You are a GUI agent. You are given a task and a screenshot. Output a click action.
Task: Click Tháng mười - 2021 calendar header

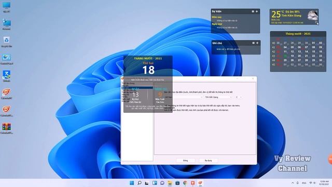(298, 34)
